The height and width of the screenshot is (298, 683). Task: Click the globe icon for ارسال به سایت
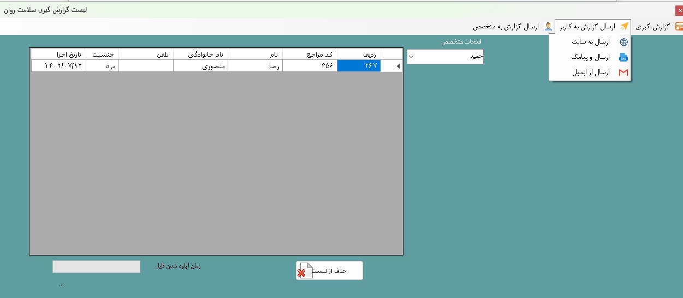623,42
